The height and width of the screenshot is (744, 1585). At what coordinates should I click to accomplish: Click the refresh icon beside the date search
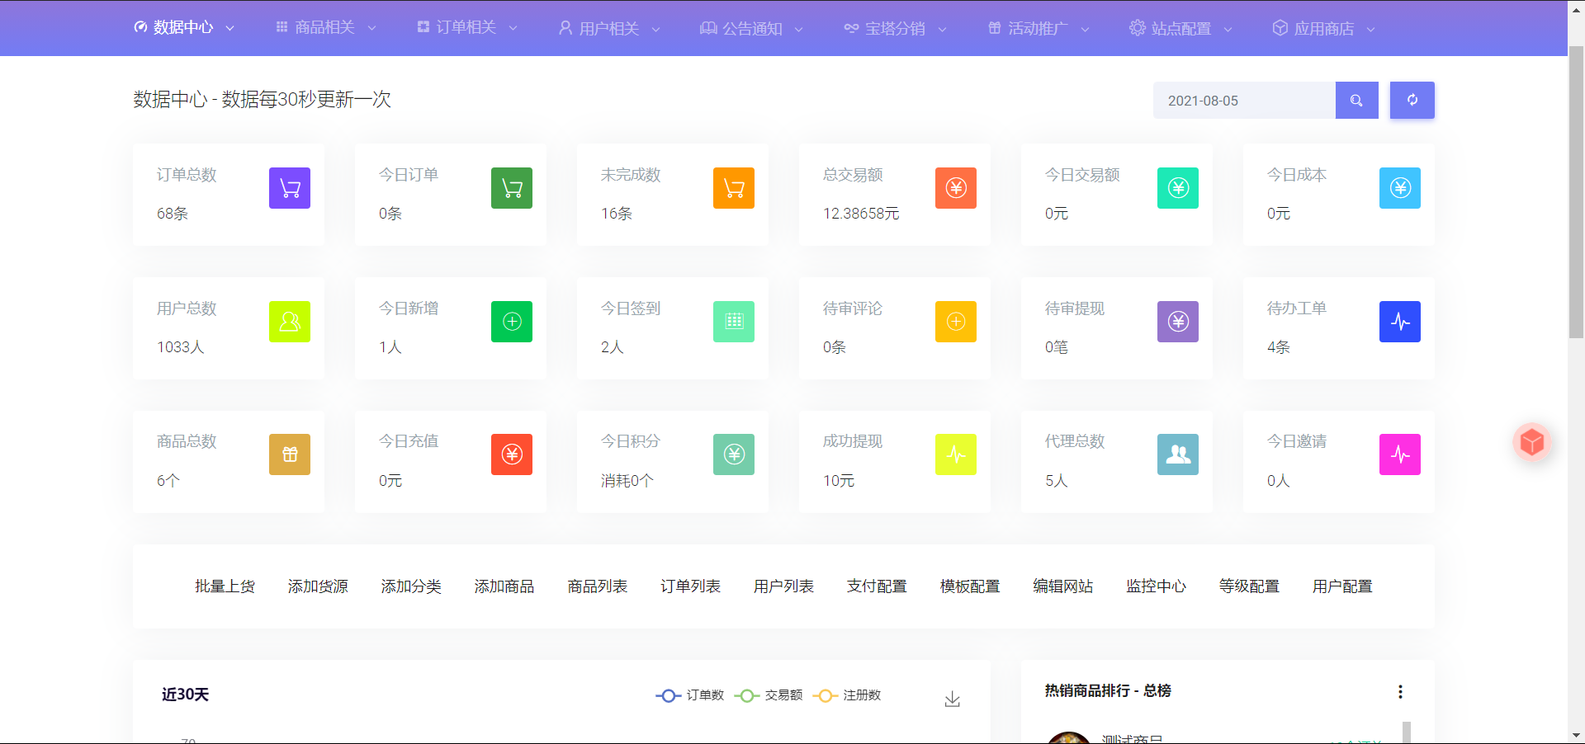click(1412, 100)
